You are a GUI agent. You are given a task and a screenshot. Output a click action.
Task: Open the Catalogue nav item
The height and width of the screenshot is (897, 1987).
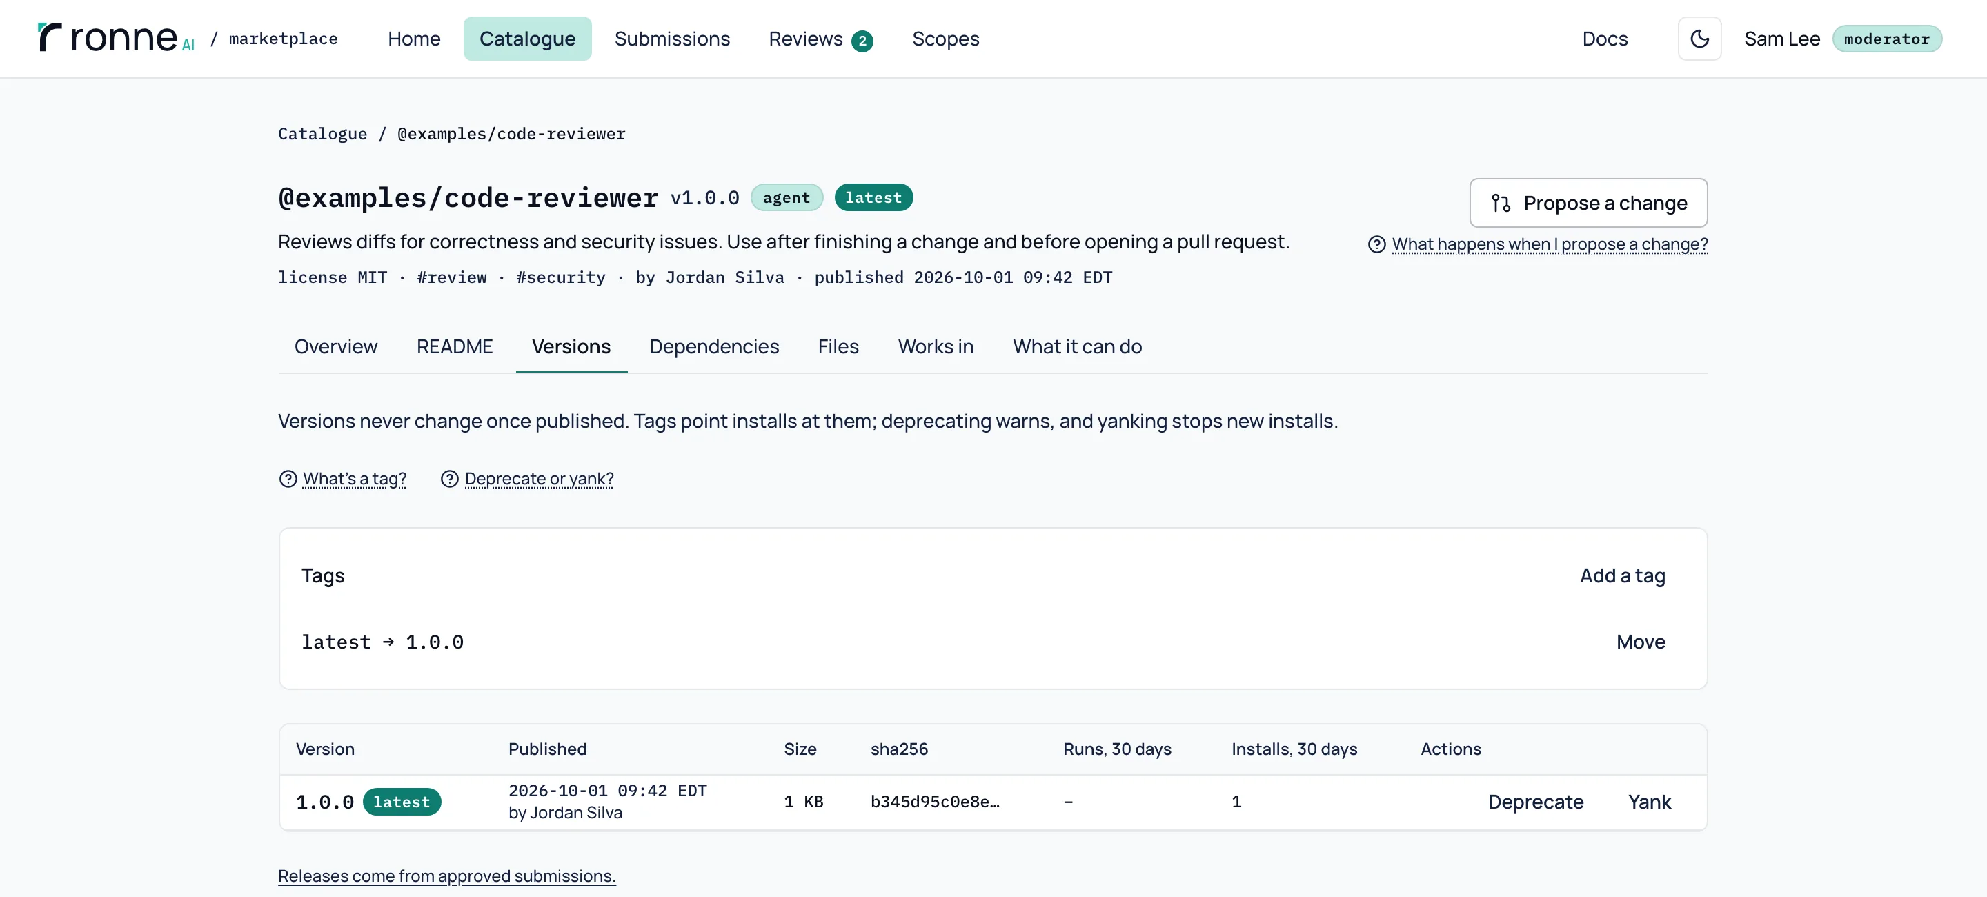coord(528,39)
